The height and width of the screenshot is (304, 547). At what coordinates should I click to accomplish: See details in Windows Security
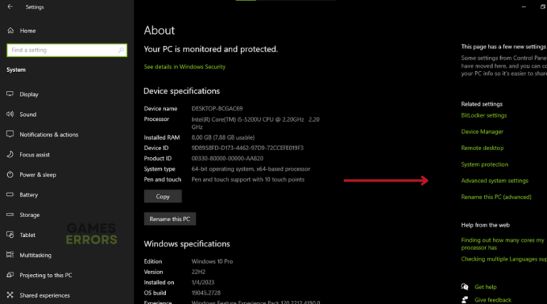coord(184,67)
